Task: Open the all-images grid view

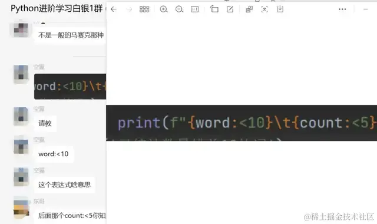Action: tap(144, 9)
